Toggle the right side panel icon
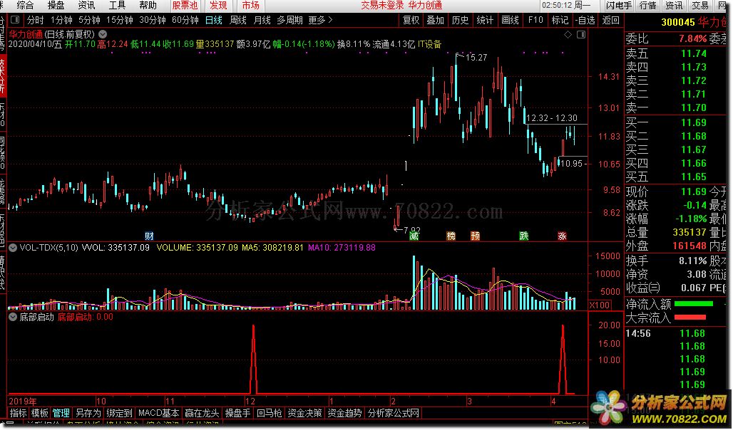 (x=581, y=35)
